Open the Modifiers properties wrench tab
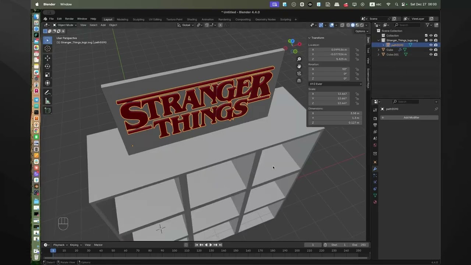 coord(375,169)
